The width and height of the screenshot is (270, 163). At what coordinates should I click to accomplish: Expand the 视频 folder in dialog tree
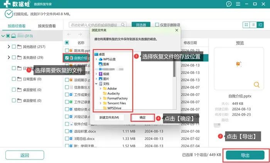click(96, 74)
